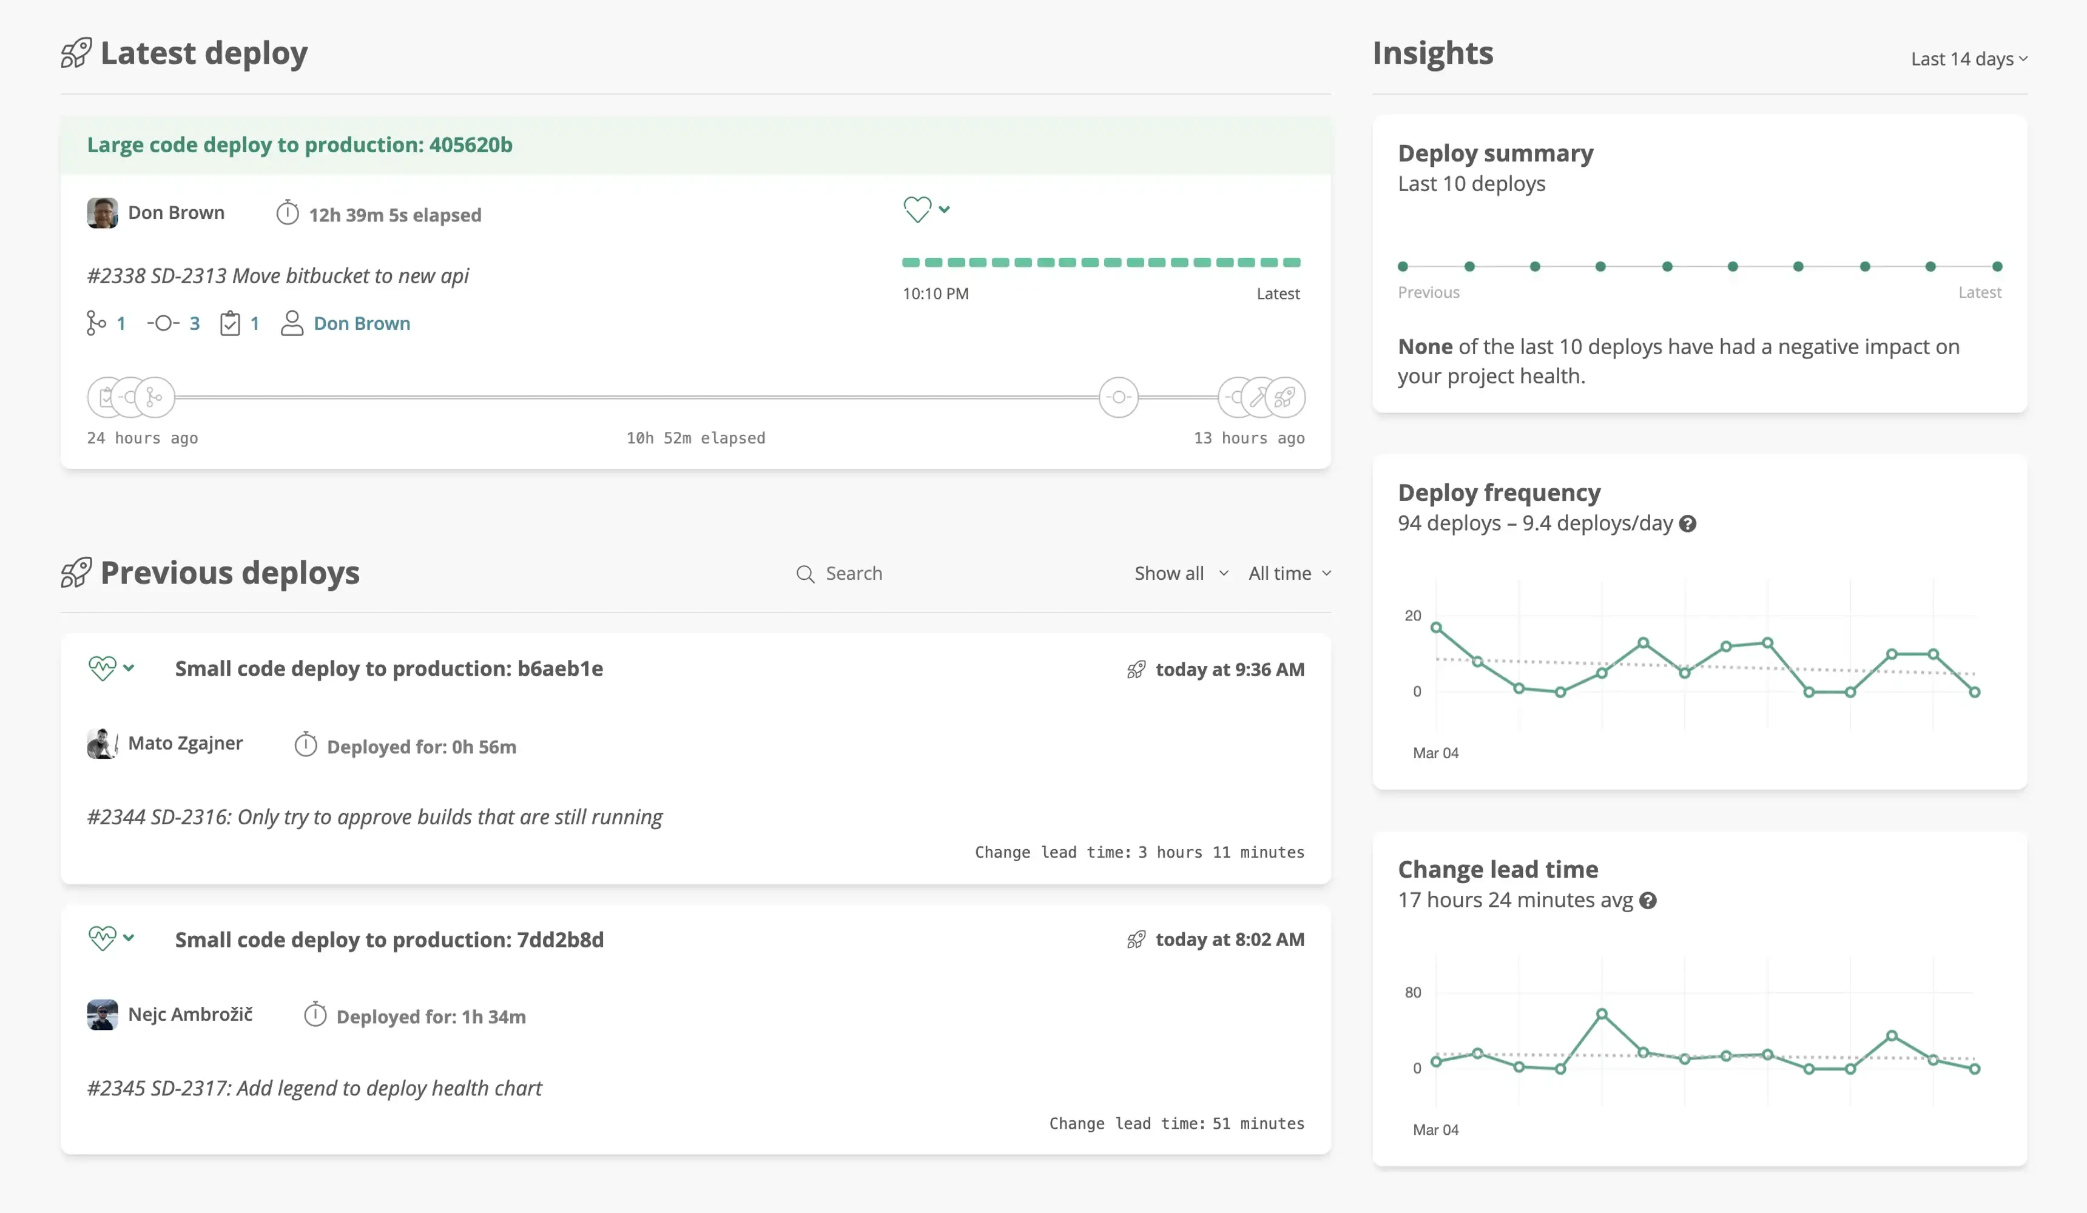2087x1213 pixels.
Task: Click the clipboard check icon showing count 1
Action: 230,323
